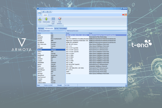
Task: Click the gear icon in quick access toolbar
Action: (43, 12)
